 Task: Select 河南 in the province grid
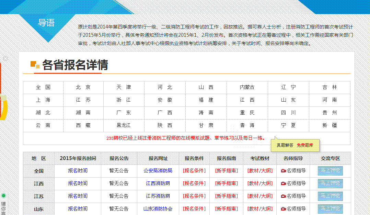click(x=329, y=100)
